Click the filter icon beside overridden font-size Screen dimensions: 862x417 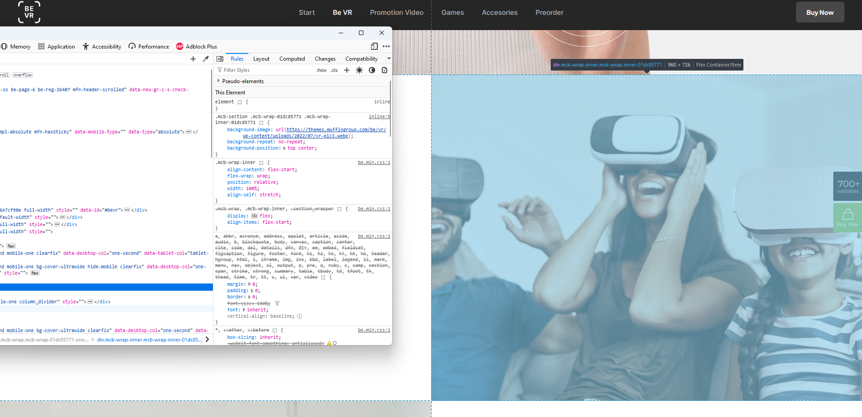click(x=277, y=304)
